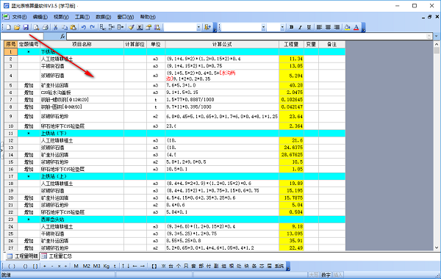Open font color picker
Image resolution: width=441 pixels, height=279 pixels.
click(x=356, y=27)
